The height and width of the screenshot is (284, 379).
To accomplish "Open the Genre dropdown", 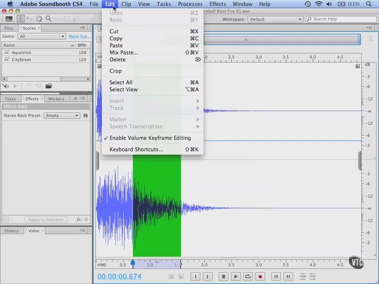I will (x=42, y=36).
